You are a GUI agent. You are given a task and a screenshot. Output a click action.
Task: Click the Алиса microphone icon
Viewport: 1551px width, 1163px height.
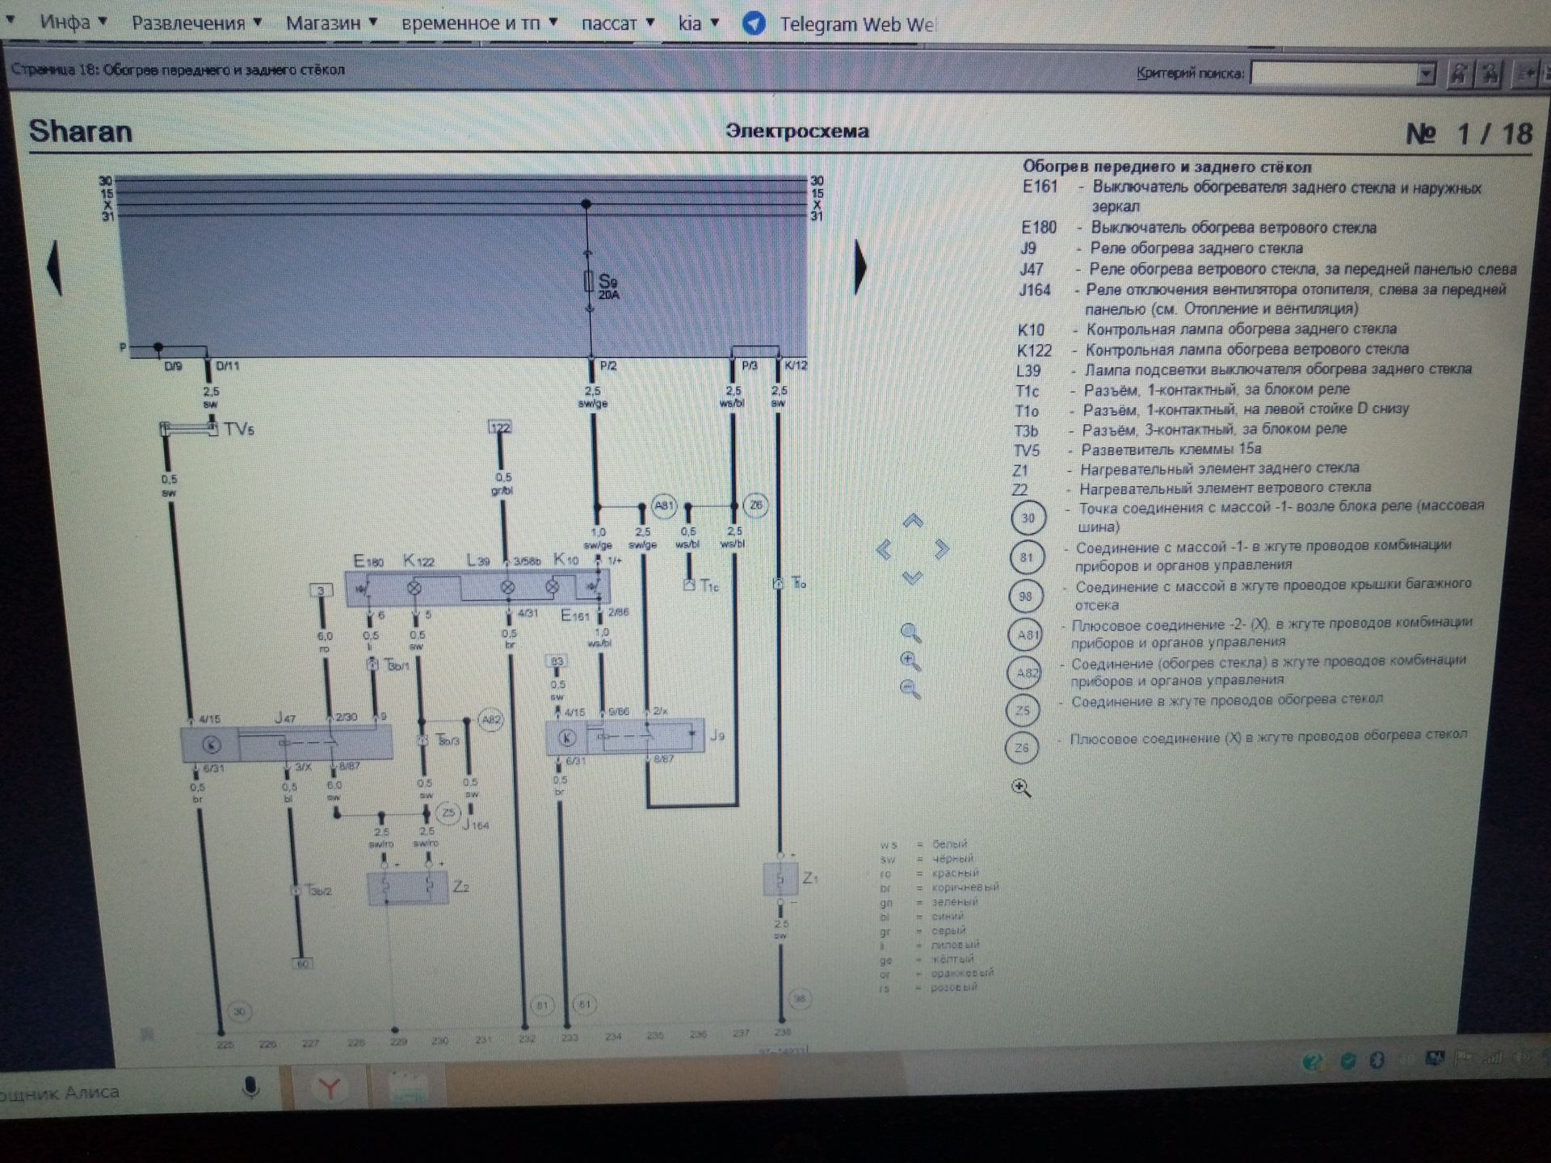pos(251,1088)
